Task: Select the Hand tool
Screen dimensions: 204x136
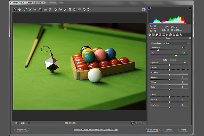Action: (x=20, y=10)
